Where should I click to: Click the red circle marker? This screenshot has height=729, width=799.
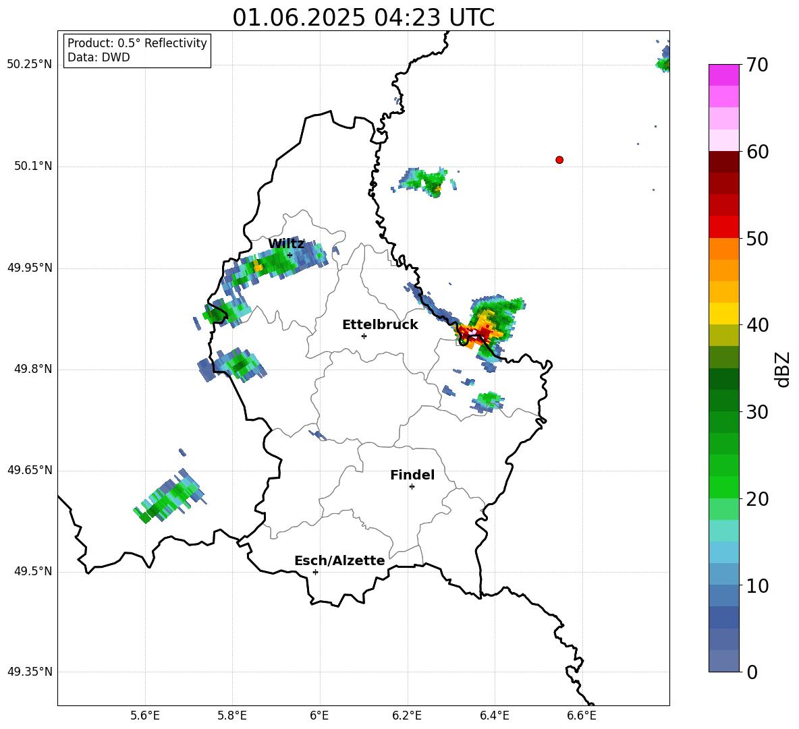(559, 160)
